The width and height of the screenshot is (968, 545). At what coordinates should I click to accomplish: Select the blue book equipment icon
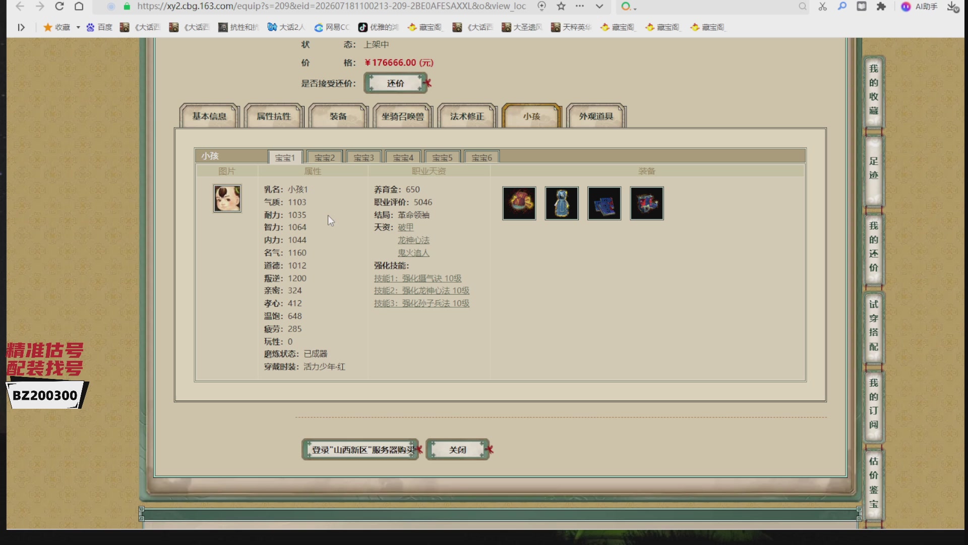[x=604, y=203]
